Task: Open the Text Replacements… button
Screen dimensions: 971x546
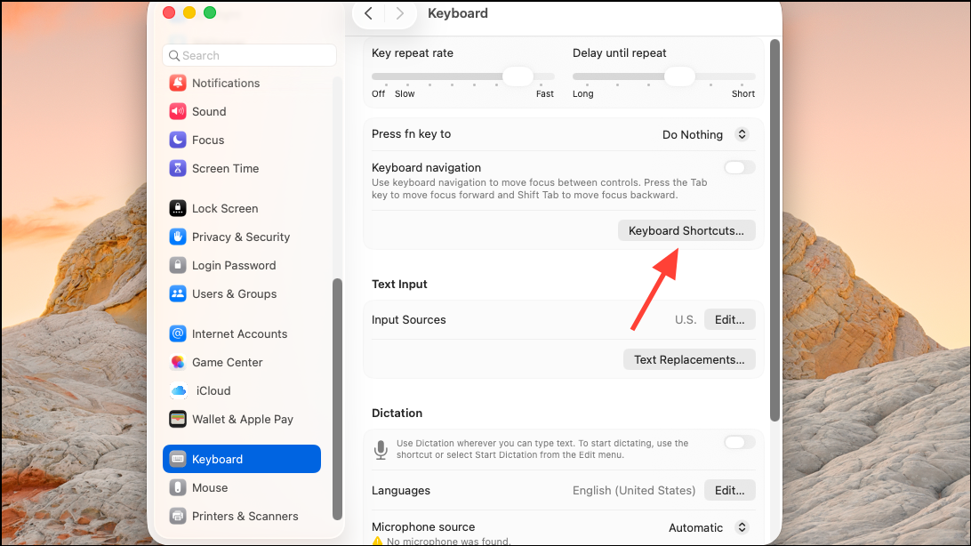Action: click(x=689, y=359)
